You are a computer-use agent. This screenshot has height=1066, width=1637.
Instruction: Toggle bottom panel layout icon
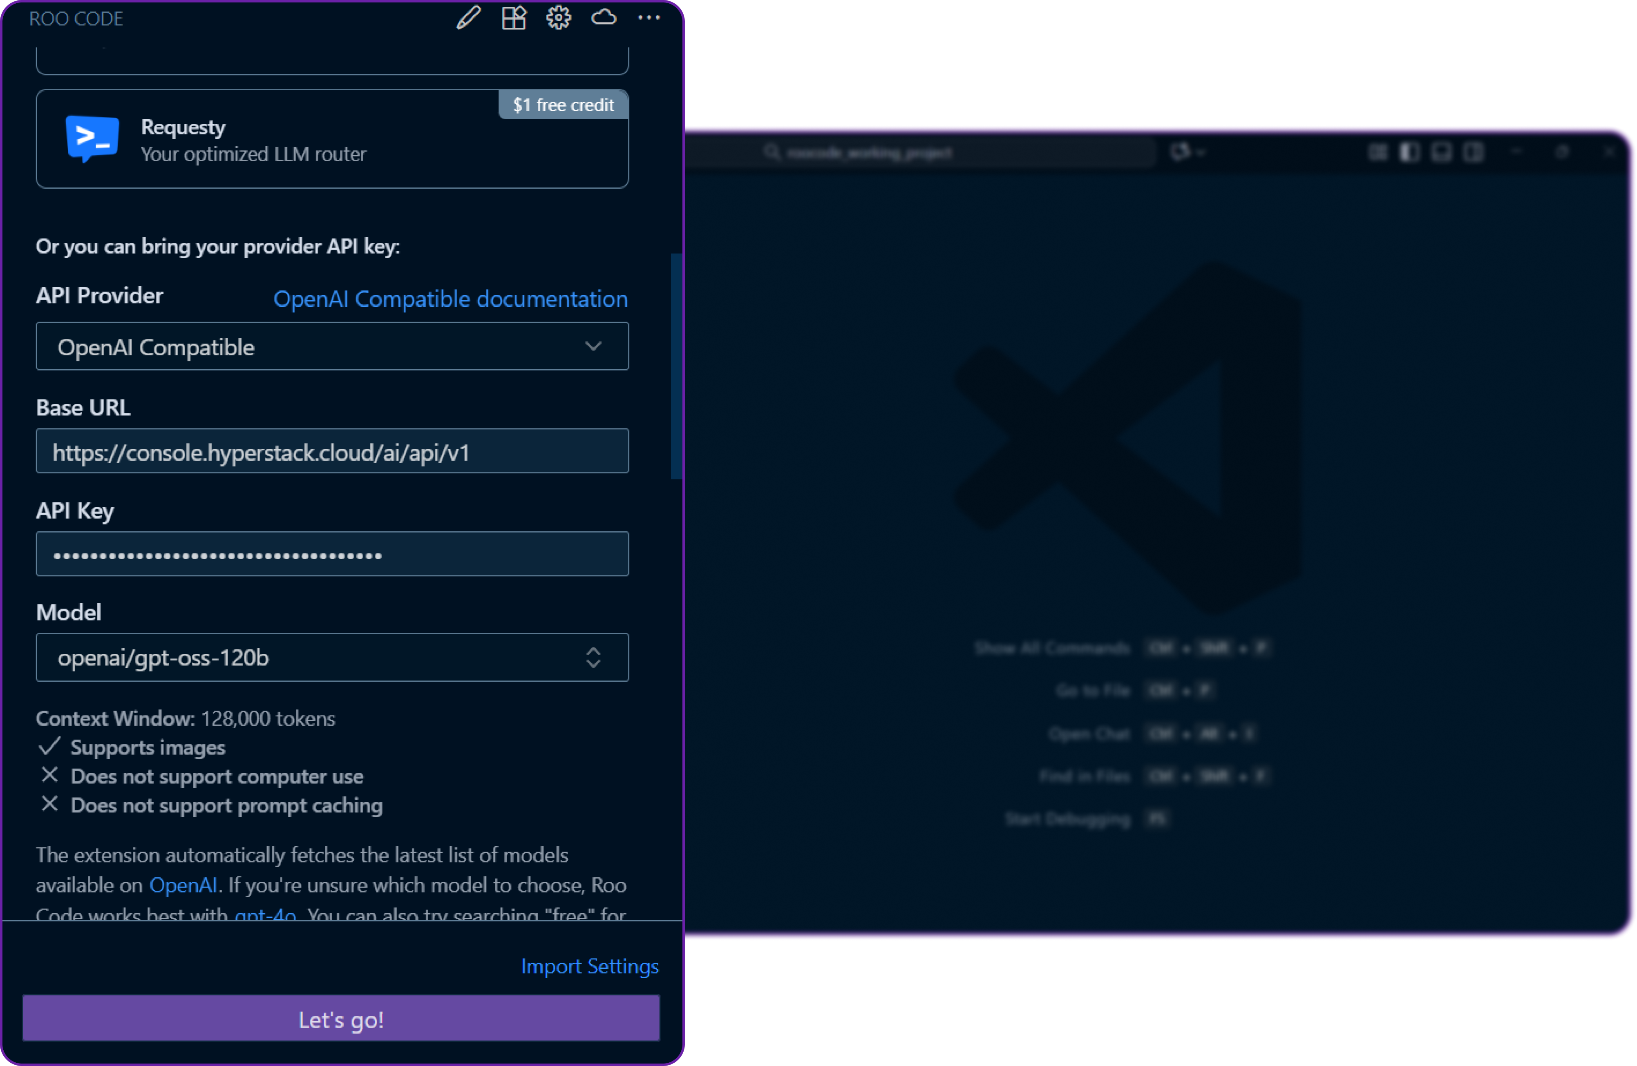pyautogui.click(x=1441, y=152)
